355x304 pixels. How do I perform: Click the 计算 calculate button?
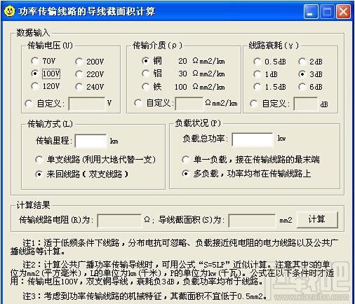tap(317, 219)
